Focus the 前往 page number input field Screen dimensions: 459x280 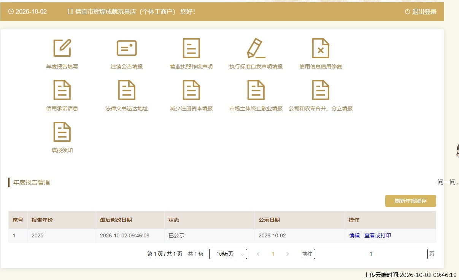click(x=371, y=254)
